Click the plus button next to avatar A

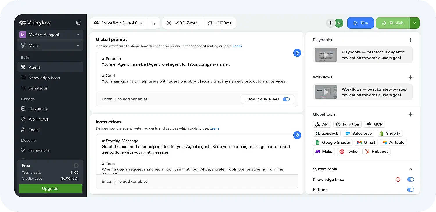[330, 23]
